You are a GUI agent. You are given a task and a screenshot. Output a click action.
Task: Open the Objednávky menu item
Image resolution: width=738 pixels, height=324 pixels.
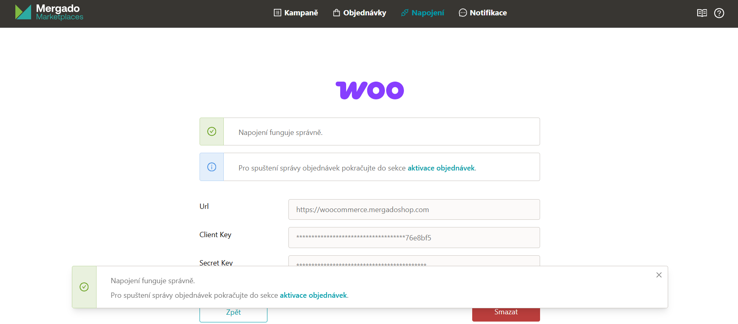tap(360, 13)
